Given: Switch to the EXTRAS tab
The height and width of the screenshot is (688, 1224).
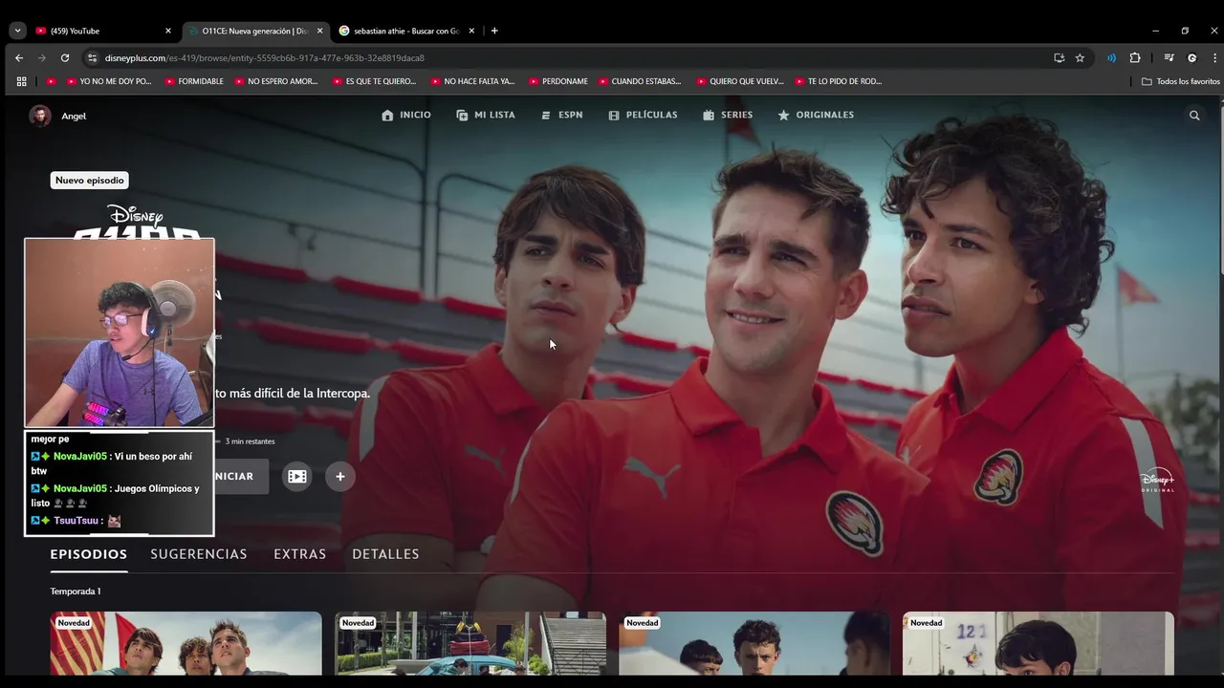Looking at the screenshot, I should [300, 554].
